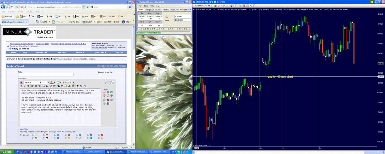
Task: Click the insert image icon in editor
Action: (69, 86)
